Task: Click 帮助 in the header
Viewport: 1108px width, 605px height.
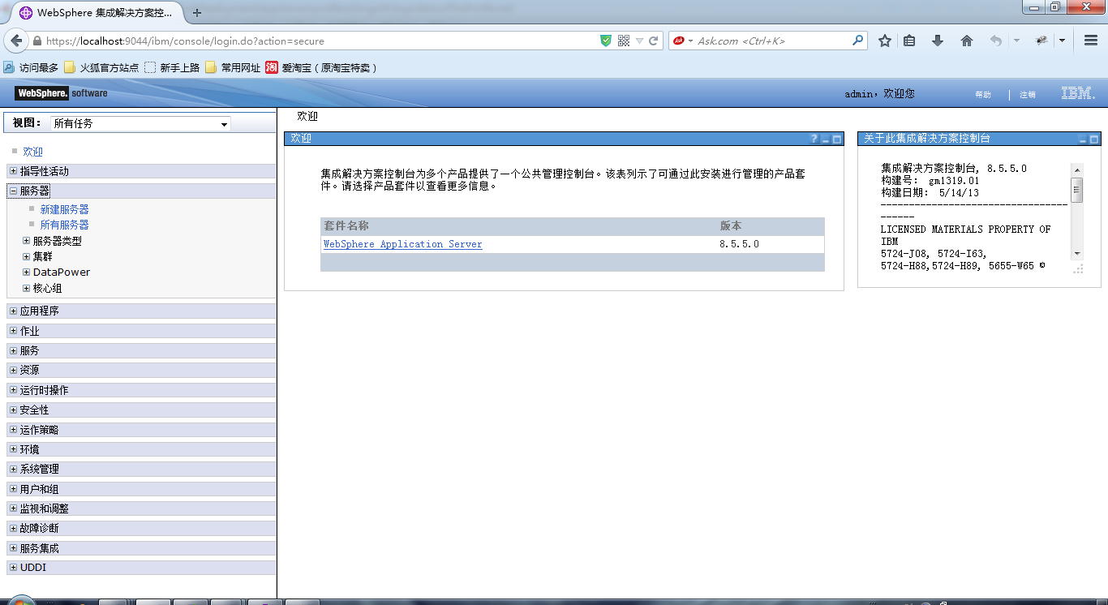Action: 983,95
